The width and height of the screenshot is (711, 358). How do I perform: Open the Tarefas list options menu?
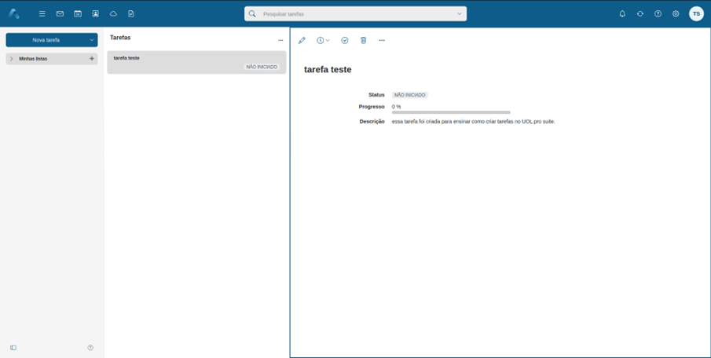(x=280, y=40)
